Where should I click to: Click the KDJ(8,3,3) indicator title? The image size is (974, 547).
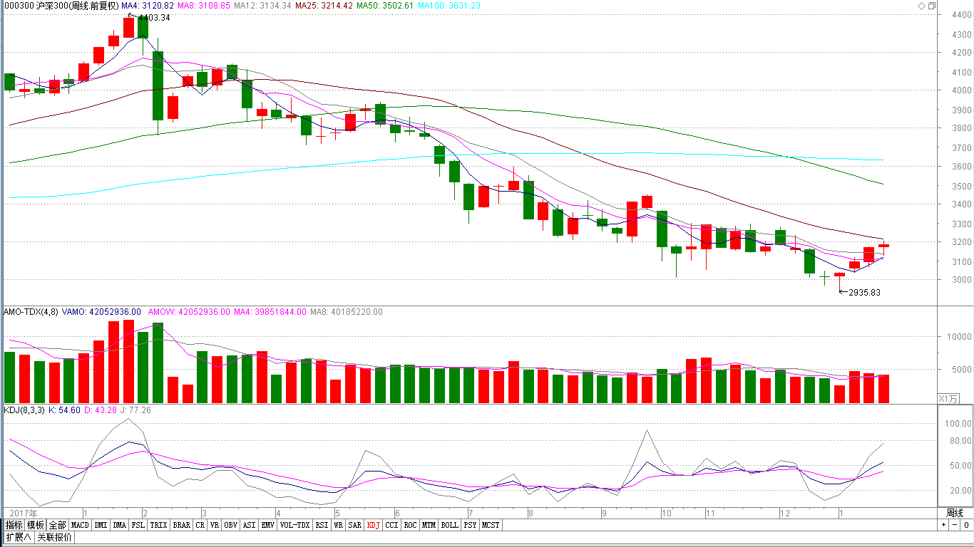click(x=23, y=410)
